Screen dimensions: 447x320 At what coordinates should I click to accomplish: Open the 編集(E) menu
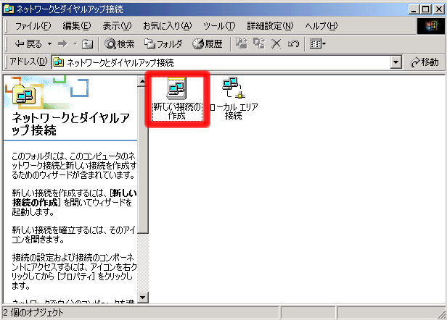(x=77, y=26)
